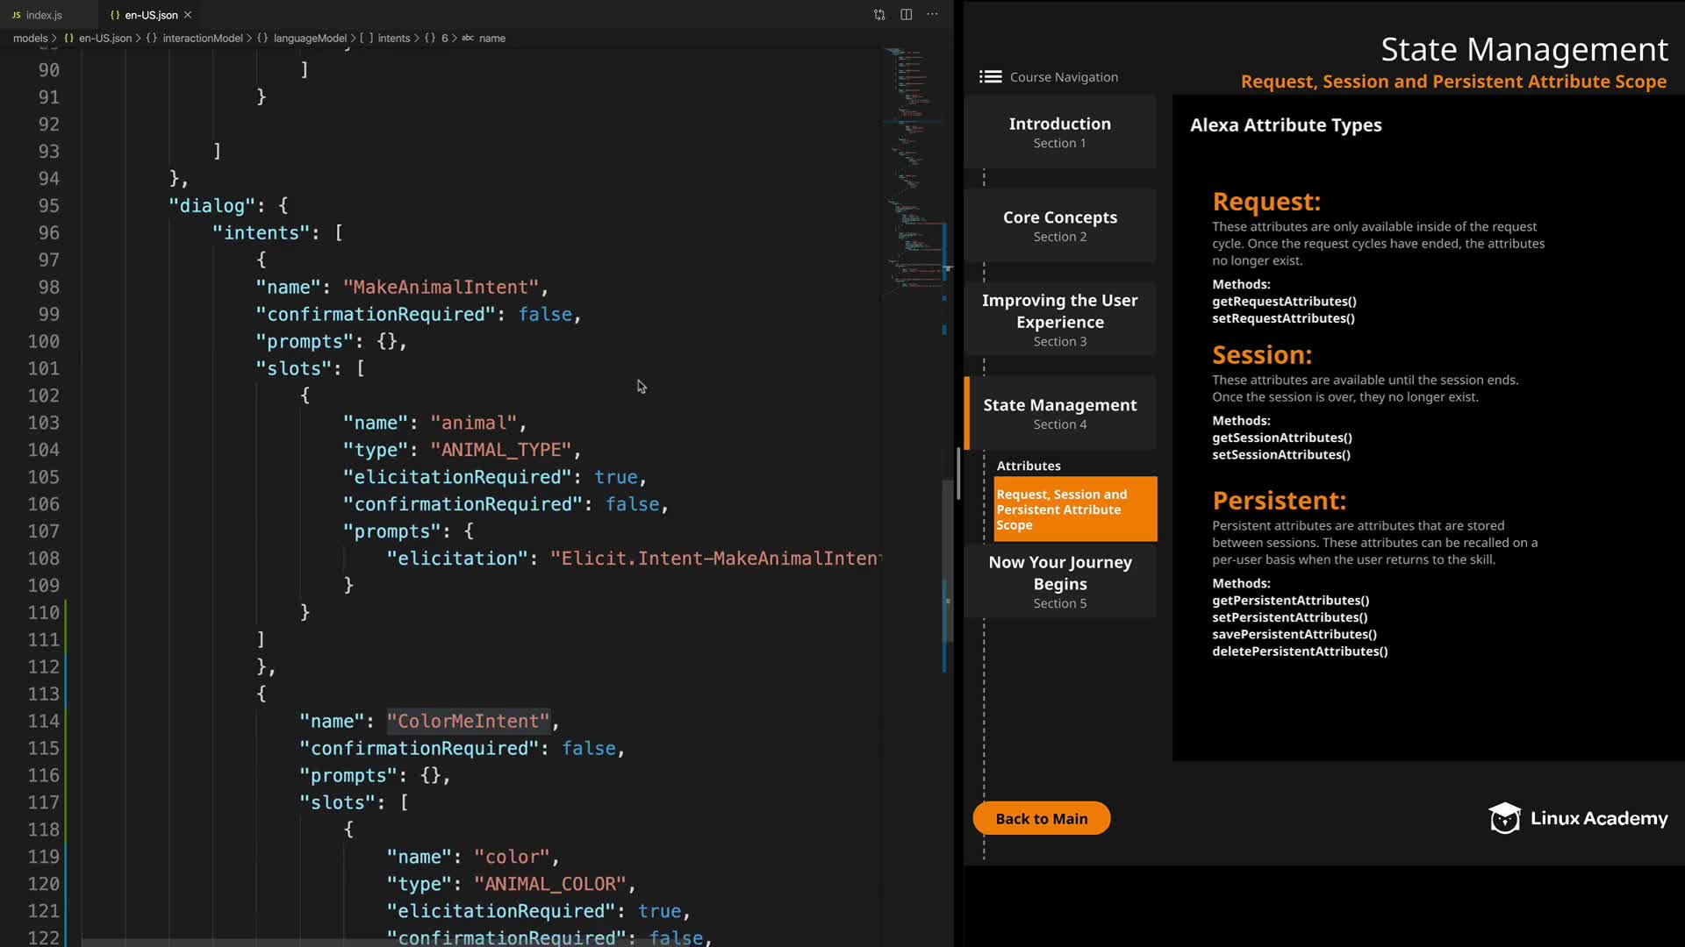
Task: Select the Attributes sub-item
Action: tap(1029, 466)
